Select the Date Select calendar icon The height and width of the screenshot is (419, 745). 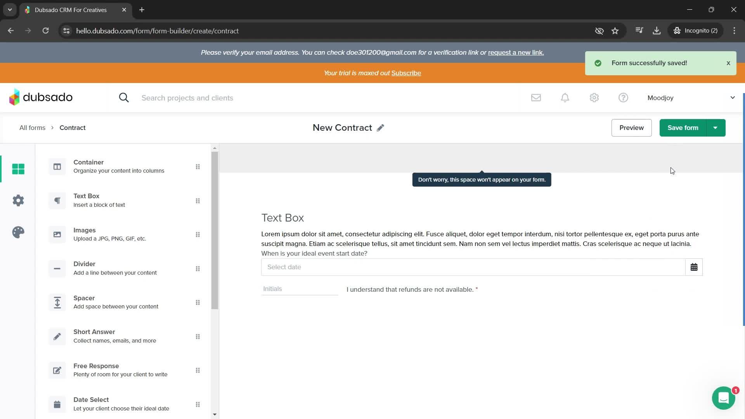[57, 404]
